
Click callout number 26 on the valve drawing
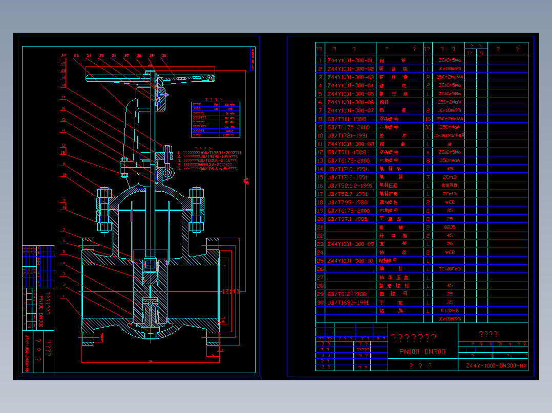[x=114, y=56]
